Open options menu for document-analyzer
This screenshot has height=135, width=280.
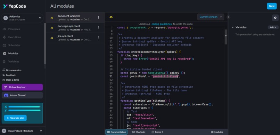click(98, 17)
